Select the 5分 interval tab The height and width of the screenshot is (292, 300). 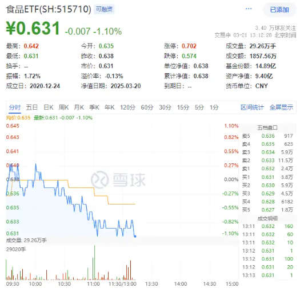tap(199, 107)
